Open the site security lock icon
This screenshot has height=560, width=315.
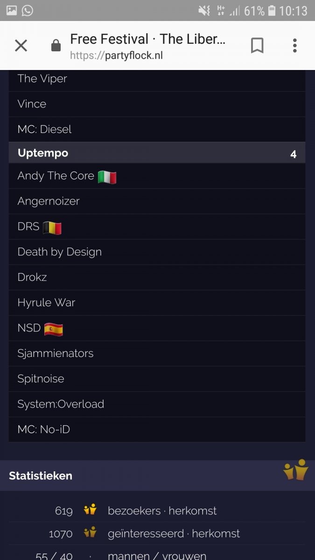point(56,45)
